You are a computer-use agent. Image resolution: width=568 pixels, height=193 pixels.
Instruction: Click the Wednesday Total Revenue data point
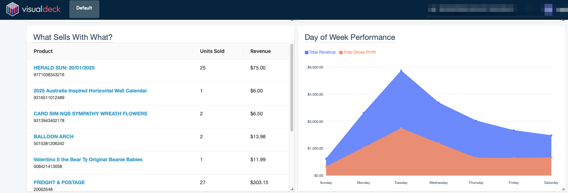pos(439,103)
